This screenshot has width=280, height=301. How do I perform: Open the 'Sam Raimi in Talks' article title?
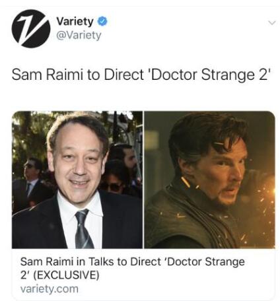click(132, 268)
